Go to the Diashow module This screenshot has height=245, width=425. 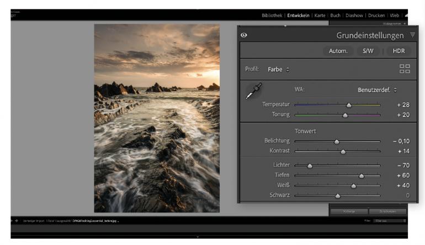coord(354,15)
